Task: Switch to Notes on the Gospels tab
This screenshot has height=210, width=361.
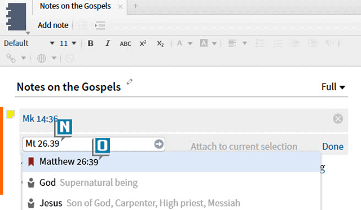Action: click(75, 6)
